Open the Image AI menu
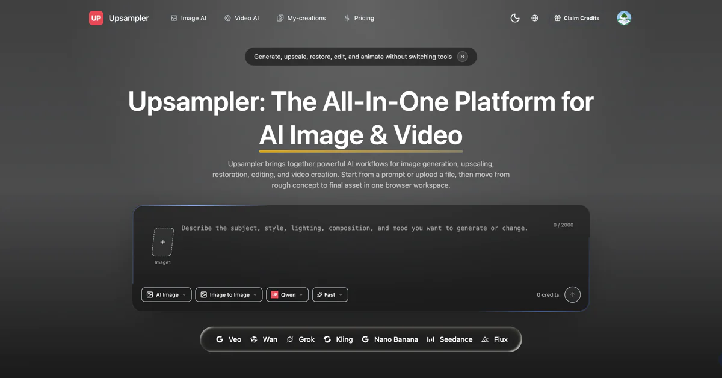The height and width of the screenshot is (378, 722). 188,18
